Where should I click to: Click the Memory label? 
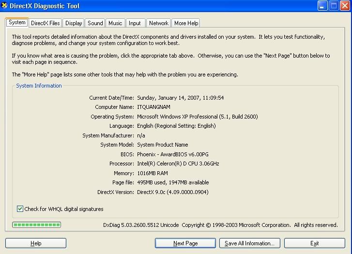[x=124, y=173]
